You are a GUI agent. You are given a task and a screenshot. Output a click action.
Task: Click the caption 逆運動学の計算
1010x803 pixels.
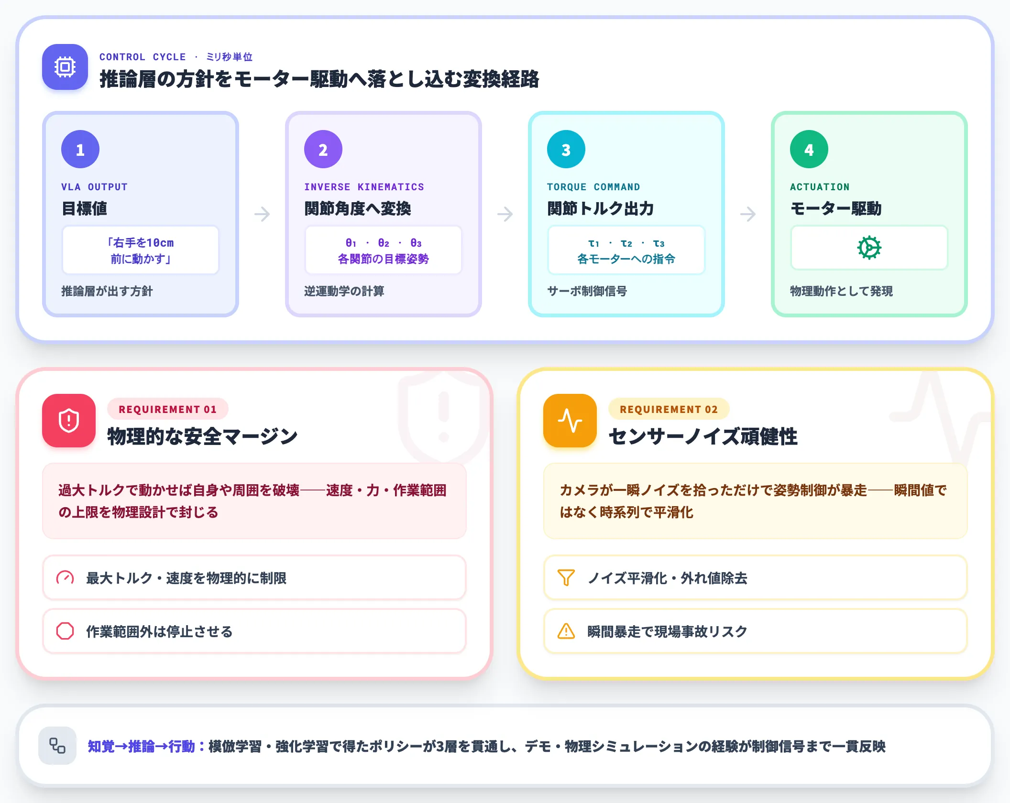(x=344, y=291)
